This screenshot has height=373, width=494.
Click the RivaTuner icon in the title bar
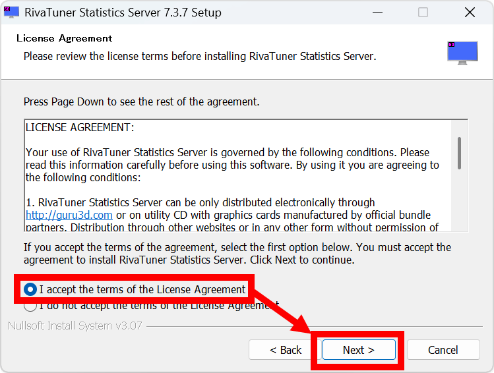(x=11, y=13)
